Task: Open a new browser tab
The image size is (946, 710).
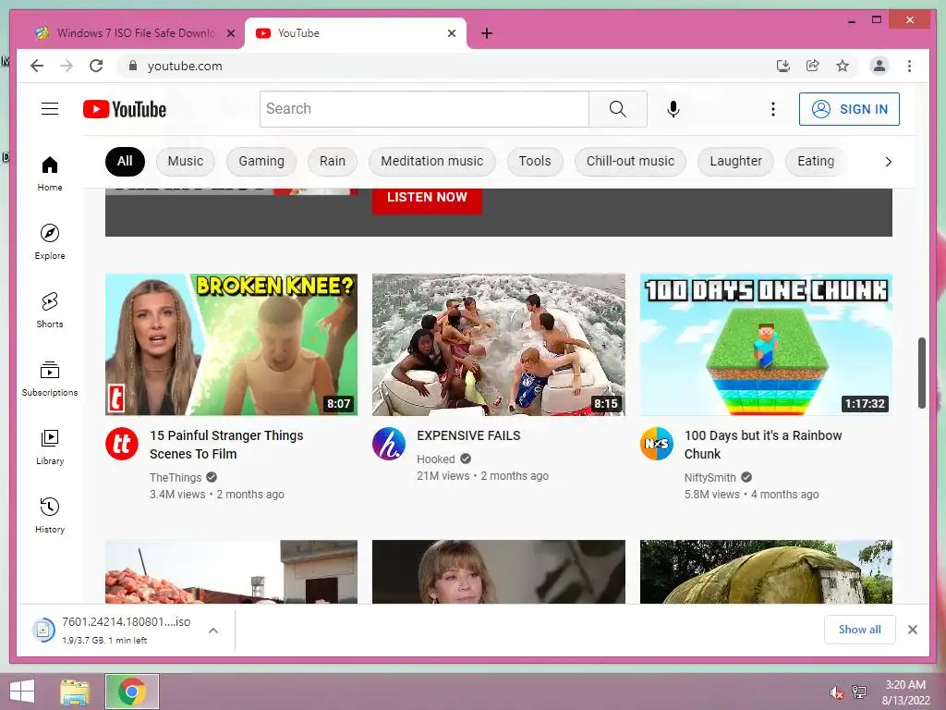Action: (487, 33)
